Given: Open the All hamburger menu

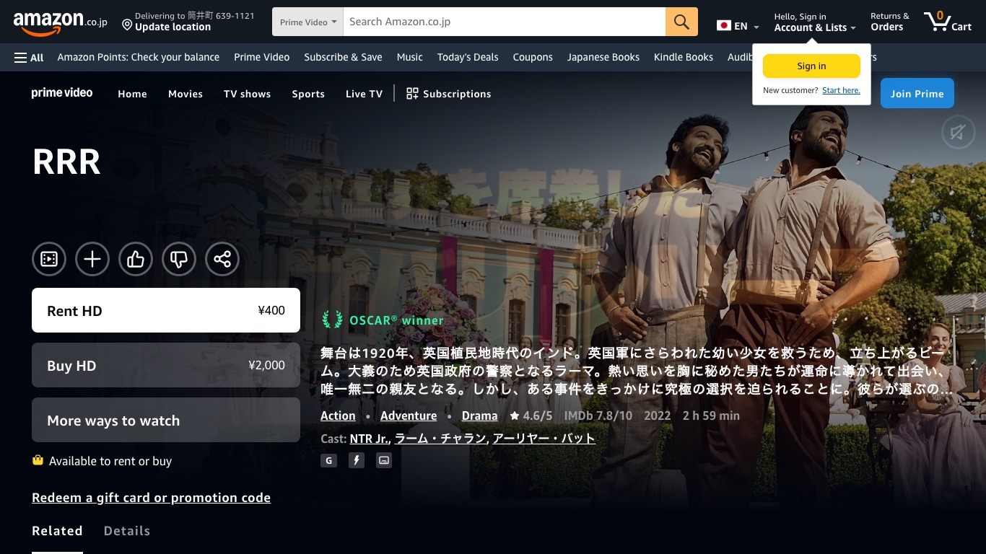Looking at the screenshot, I should [29, 57].
